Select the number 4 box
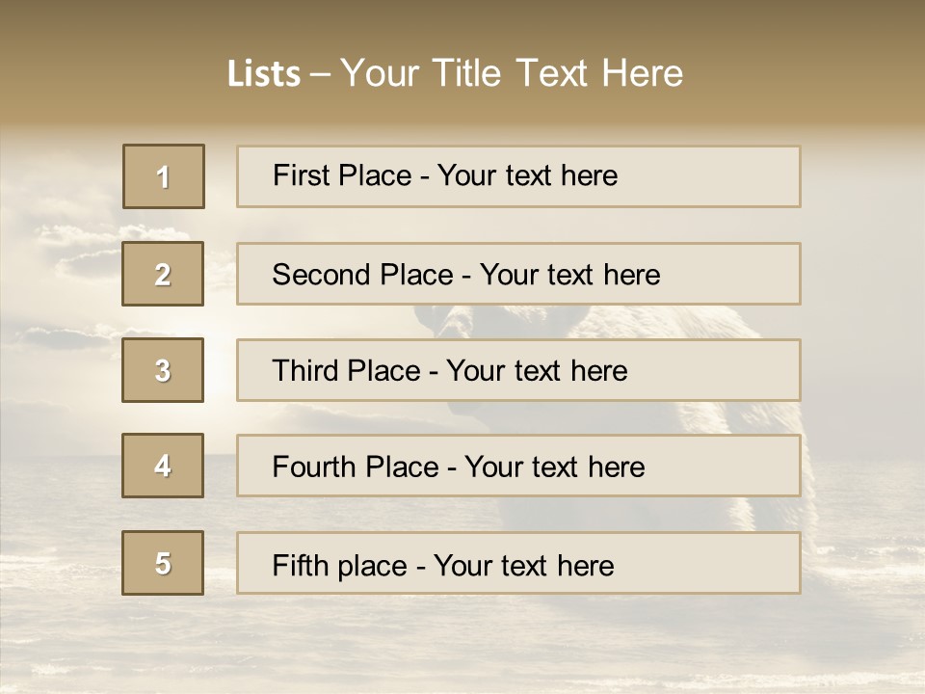 coord(163,466)
